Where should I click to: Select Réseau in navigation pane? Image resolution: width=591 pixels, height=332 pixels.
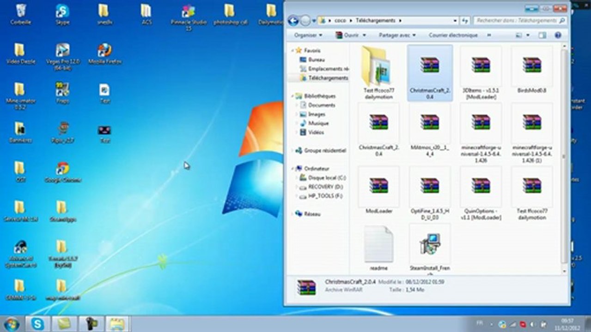308,214
